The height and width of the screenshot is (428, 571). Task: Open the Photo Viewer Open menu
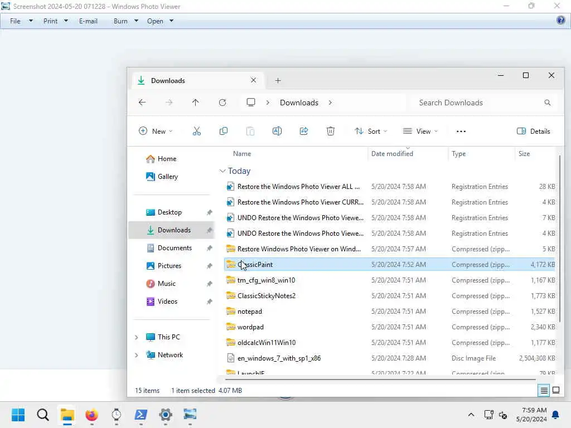coord(160,21)
